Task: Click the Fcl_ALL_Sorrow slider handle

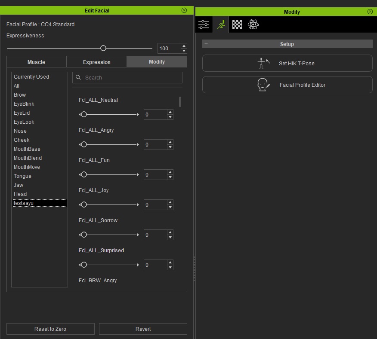Action: tap(83, 235)
